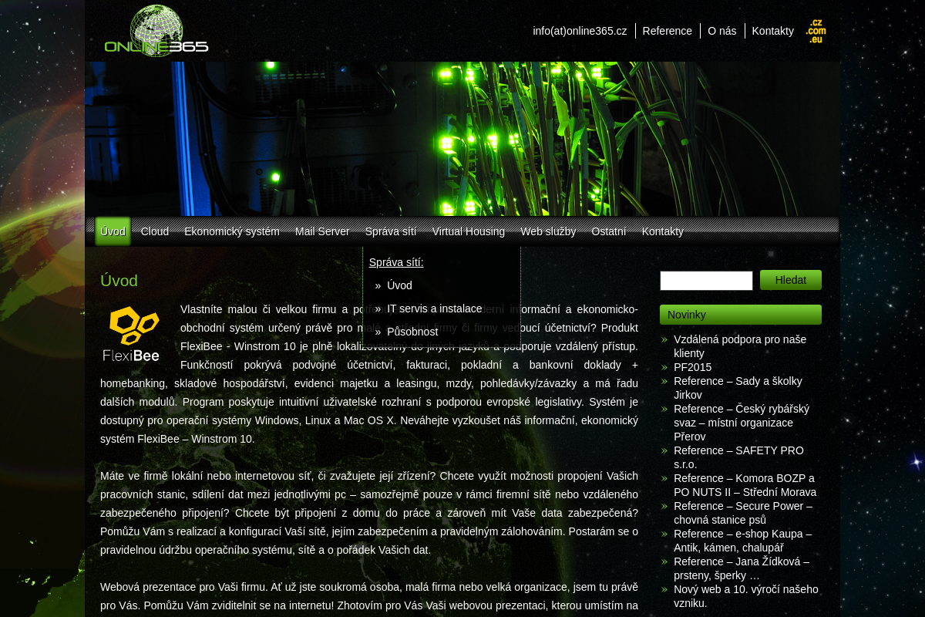Open Reference – Sady a školky Jirkov

[738, 388]
